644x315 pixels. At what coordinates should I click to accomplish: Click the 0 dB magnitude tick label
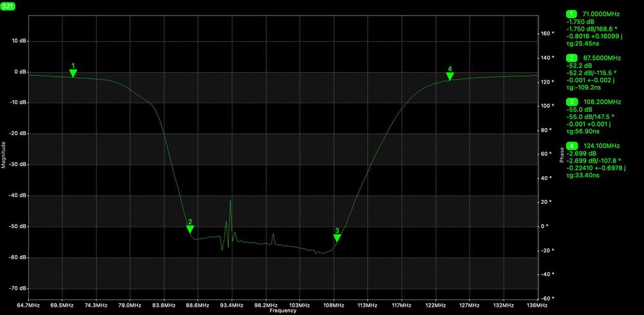click(20, 72)
